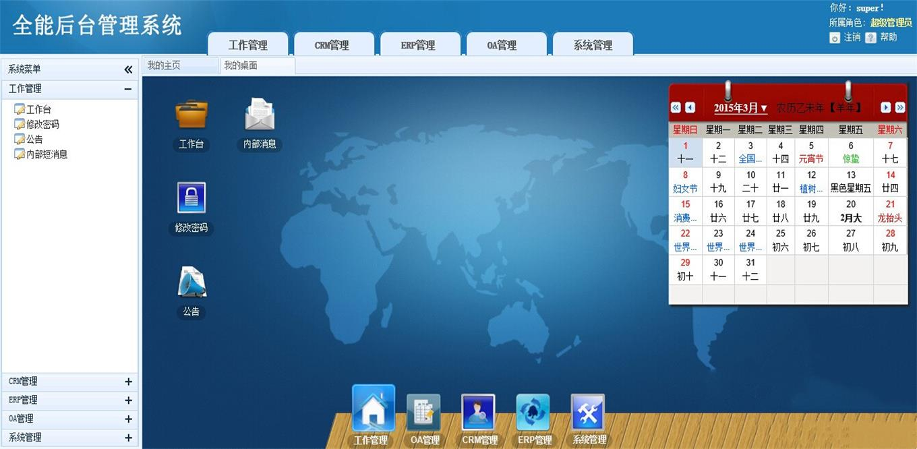Image resolution: width=917 pixels, height=449 pixels.
Task: Open the 公告 megaphone desktop icon
Action: [191, 282]
